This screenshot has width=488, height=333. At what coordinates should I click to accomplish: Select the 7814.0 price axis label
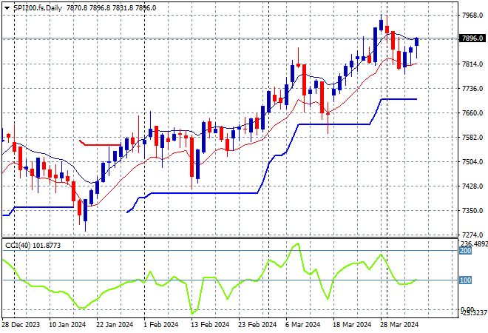pos(472,64)
